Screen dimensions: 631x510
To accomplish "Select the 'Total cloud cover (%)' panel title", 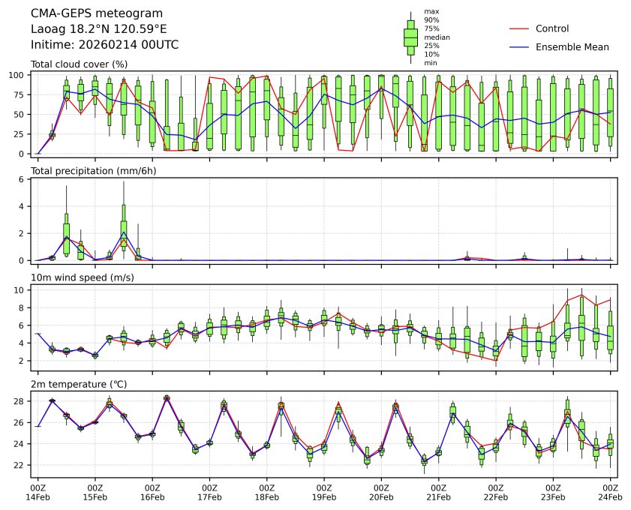I will tap(79, 64).
